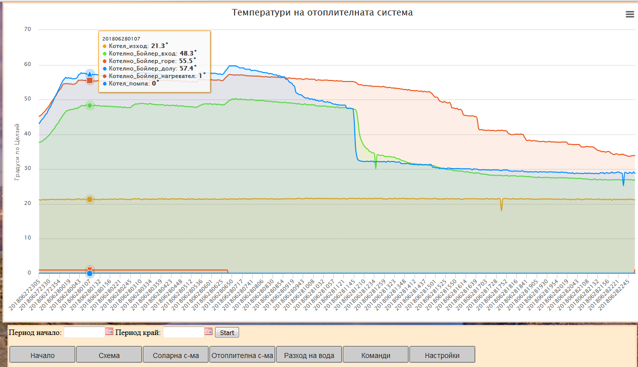638x367 pixels.
Task: Open the Схема section
Action: 109,355
